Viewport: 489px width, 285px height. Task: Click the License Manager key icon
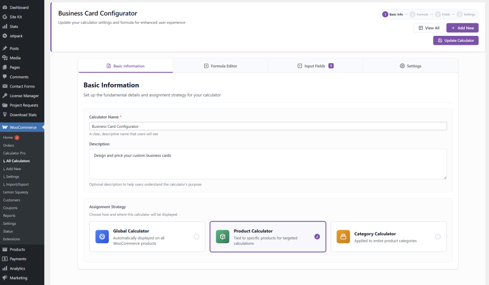(x=4, y=95)
